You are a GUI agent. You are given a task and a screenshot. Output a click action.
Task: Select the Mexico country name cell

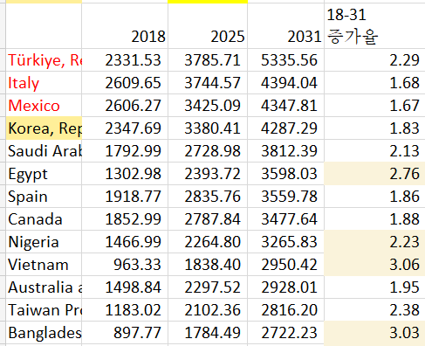coord(44,106)
